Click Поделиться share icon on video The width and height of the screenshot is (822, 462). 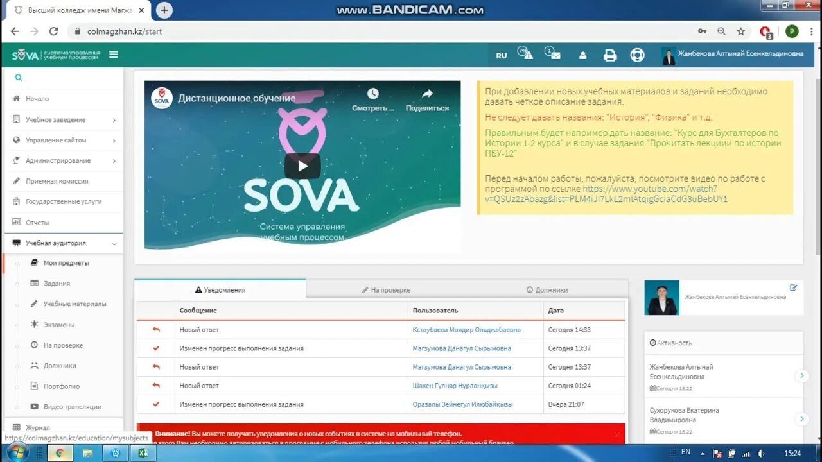(x=427, y=94)
